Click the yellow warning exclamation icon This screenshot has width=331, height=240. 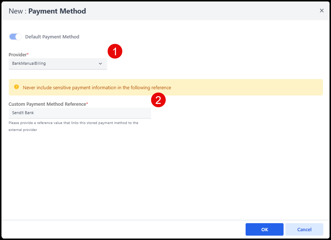click(x=16, y=87)
